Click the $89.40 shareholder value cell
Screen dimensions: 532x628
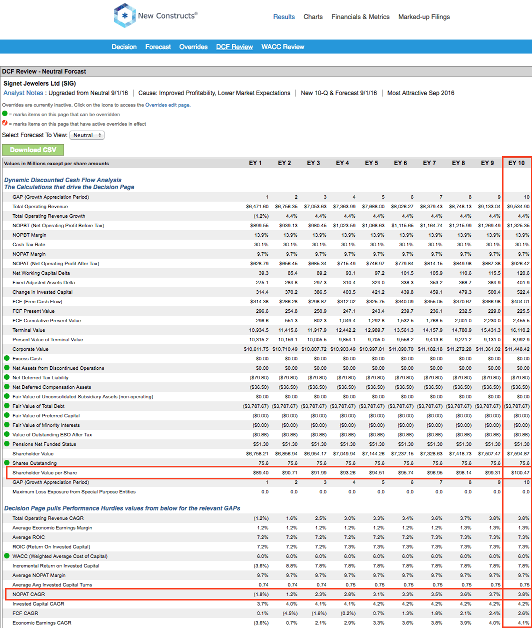point(260,473)
